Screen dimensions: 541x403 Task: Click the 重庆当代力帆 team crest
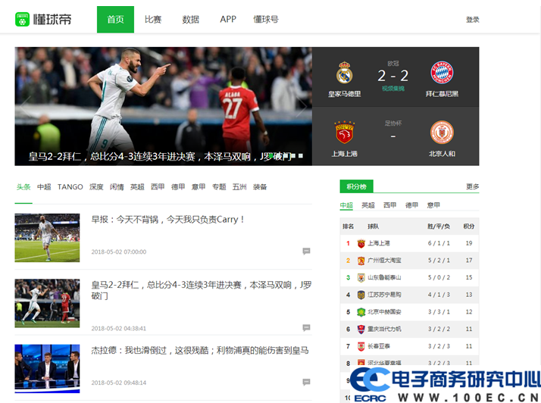(x=361, y=329)
